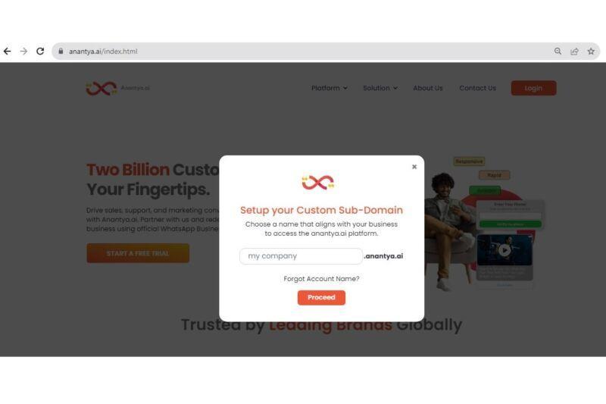Click the Login button
Screen dimensions: 606x404
click(x=533, y=88)
